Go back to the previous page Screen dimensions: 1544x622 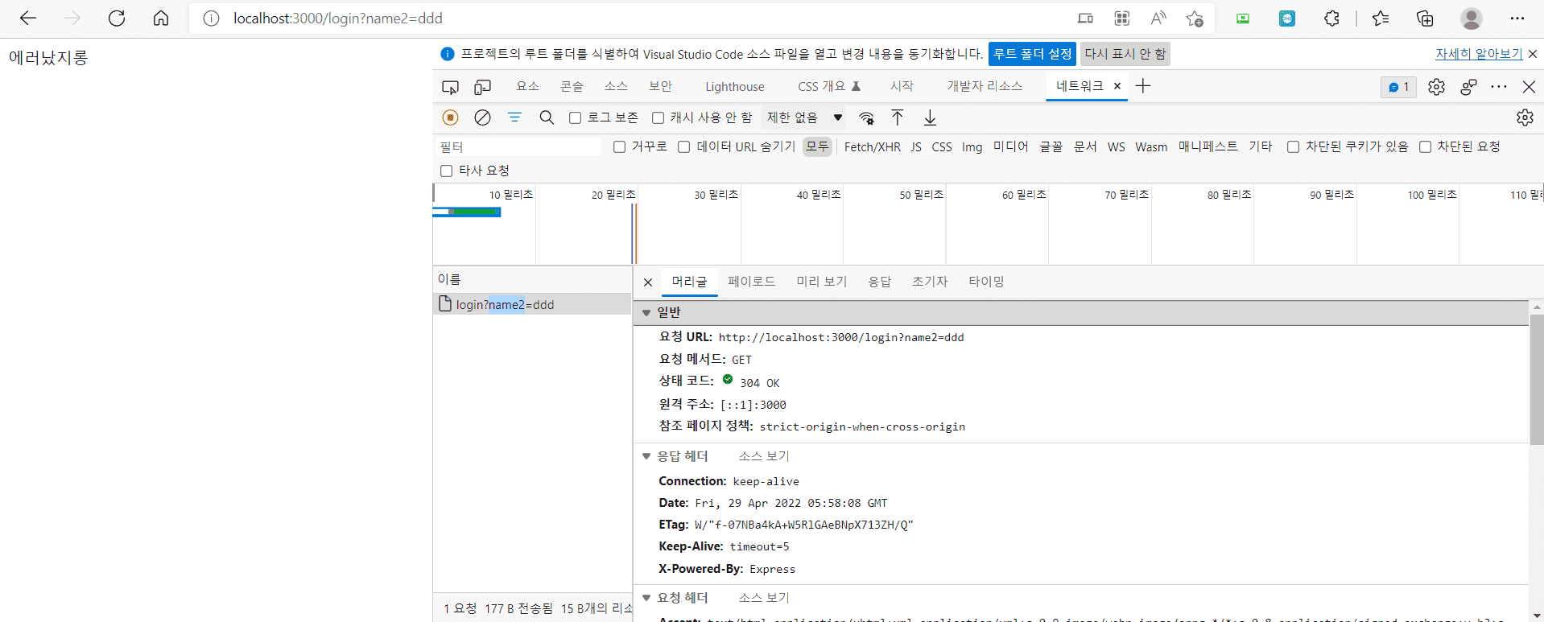click(28, 18)
